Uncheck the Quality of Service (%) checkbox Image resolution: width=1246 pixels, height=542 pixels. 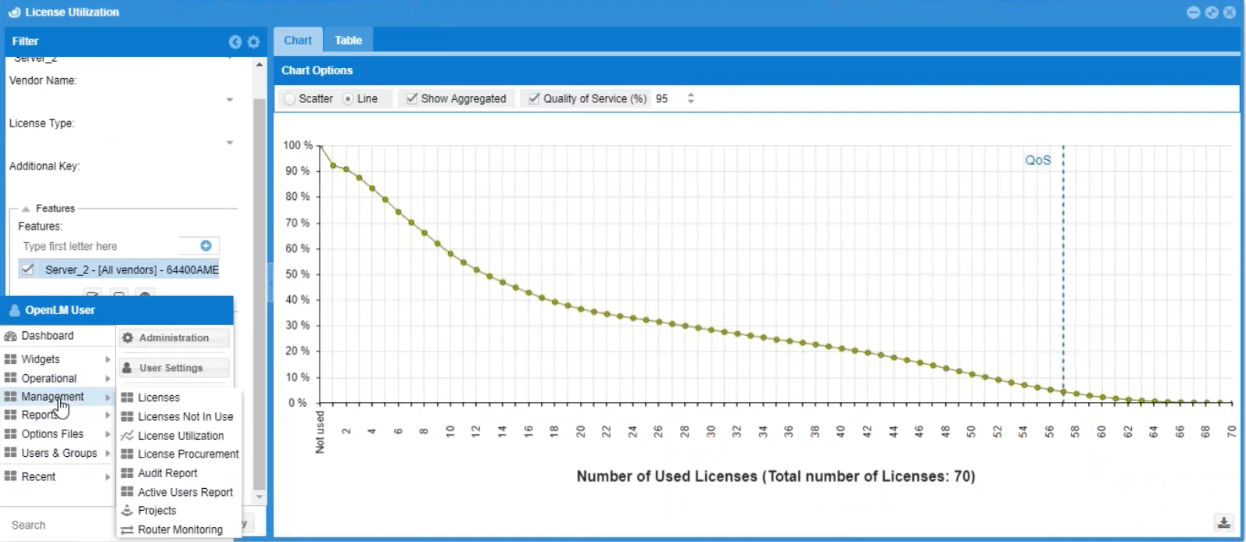[x=534, y=99]
